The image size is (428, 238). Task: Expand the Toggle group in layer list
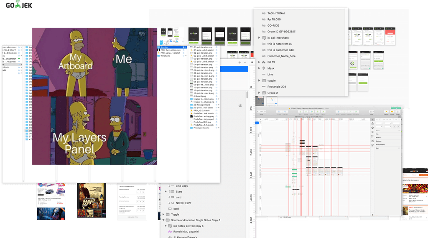click(x=163, y=215)
